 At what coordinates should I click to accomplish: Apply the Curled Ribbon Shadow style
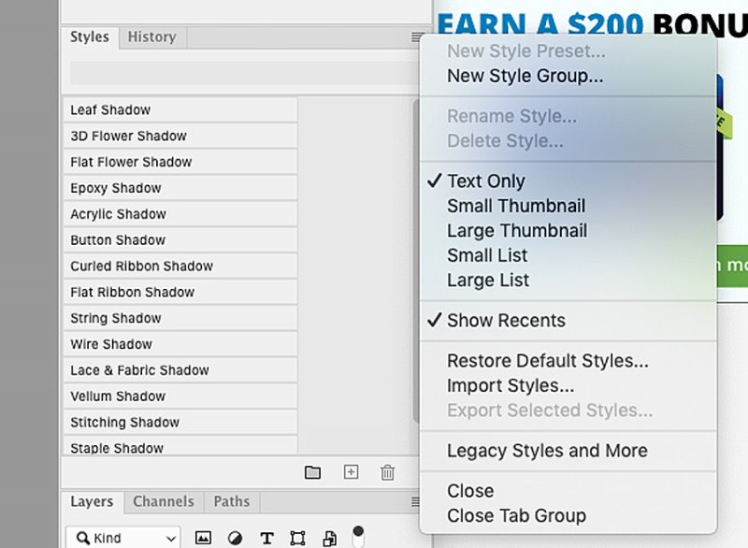(180, 267)
